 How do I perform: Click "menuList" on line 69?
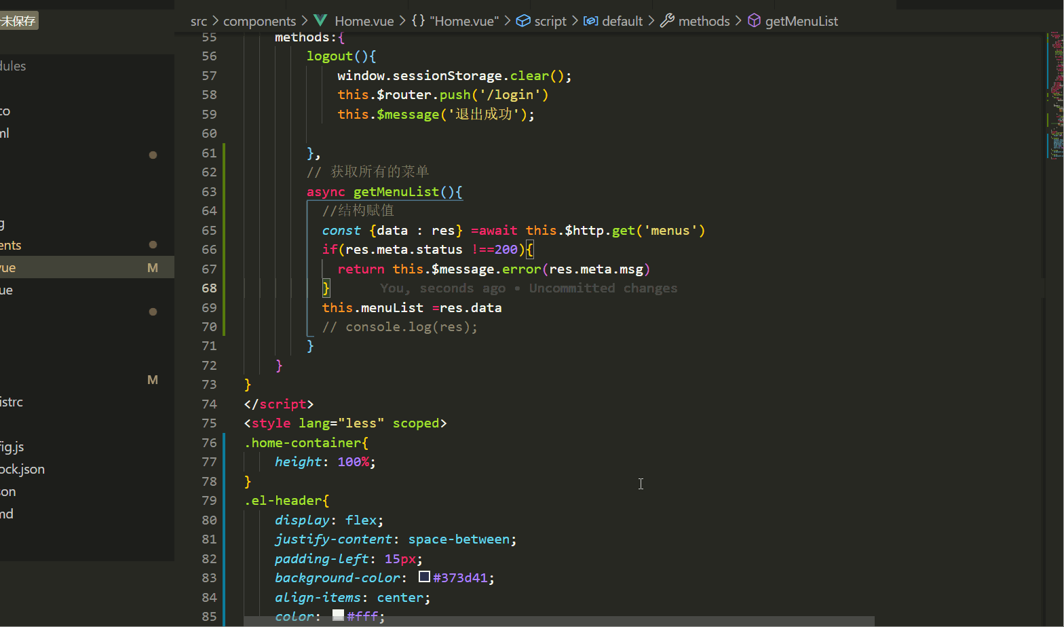392,308
